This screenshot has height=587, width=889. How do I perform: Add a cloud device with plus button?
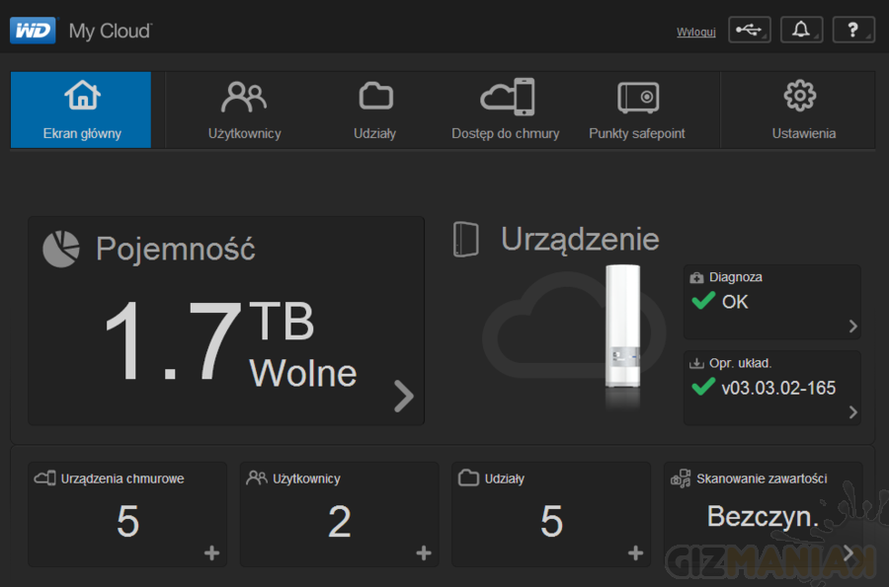(x=211, y=553)
